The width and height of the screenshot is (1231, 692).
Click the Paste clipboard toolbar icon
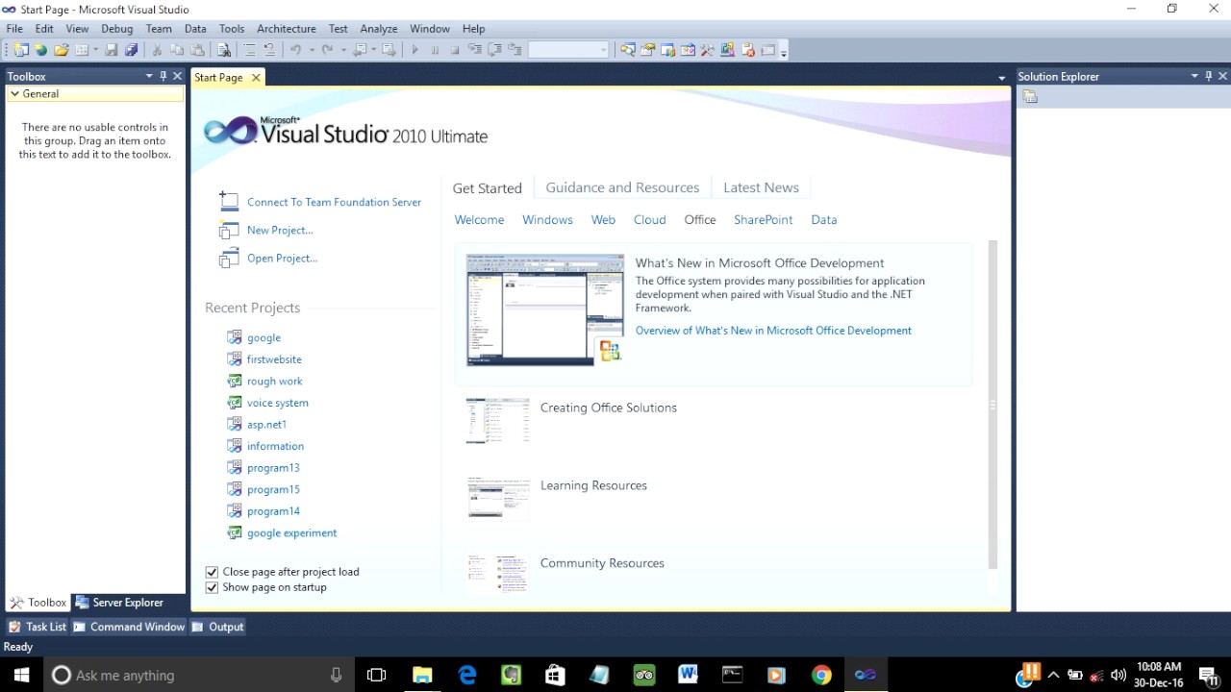pyautogui.click(x=197, y=50)
